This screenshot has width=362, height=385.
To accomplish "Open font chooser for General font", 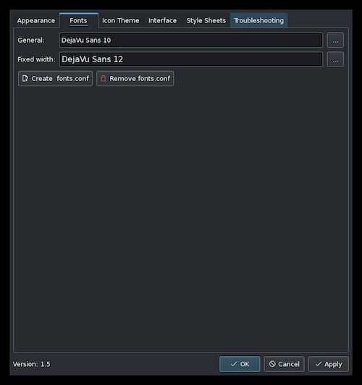I will pos(335,40).
